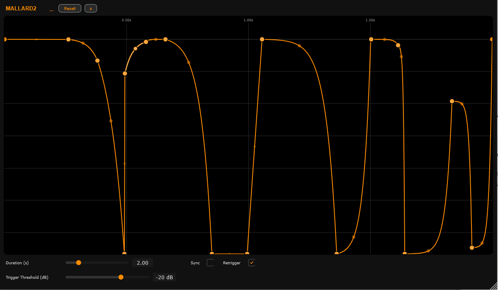498x290 pixels.
Task: Click the Duration value field showing 2.00
Action: coord(142,263)
